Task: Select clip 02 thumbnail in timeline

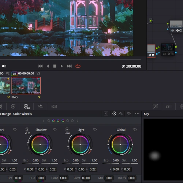Action: 26,86
